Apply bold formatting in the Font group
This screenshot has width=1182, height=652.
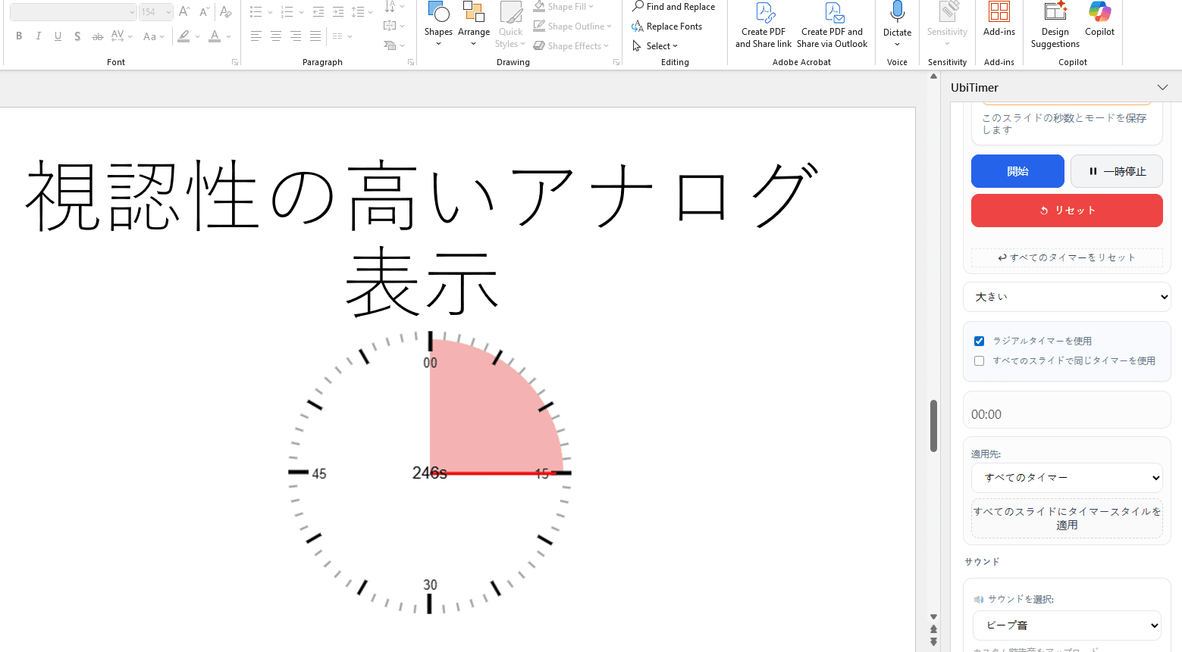[19, 36]
